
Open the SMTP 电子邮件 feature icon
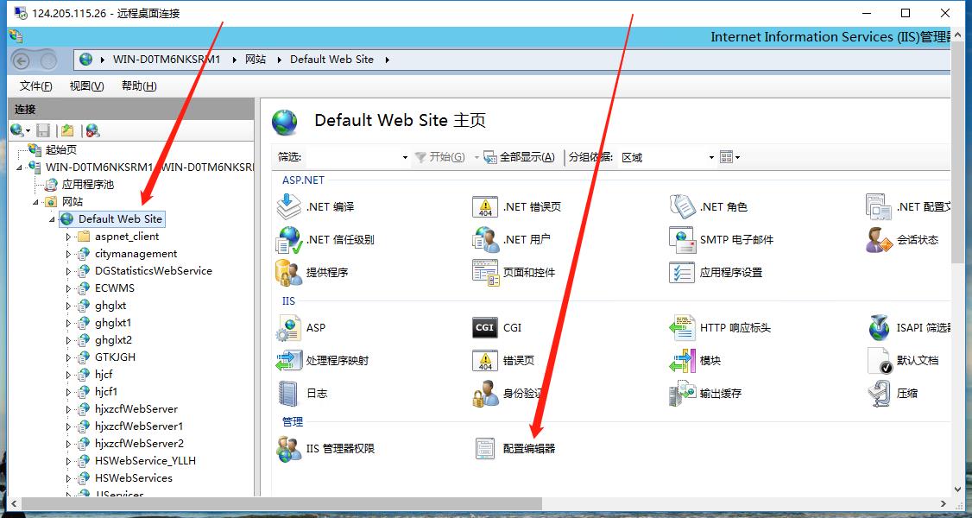click(683, 240)
